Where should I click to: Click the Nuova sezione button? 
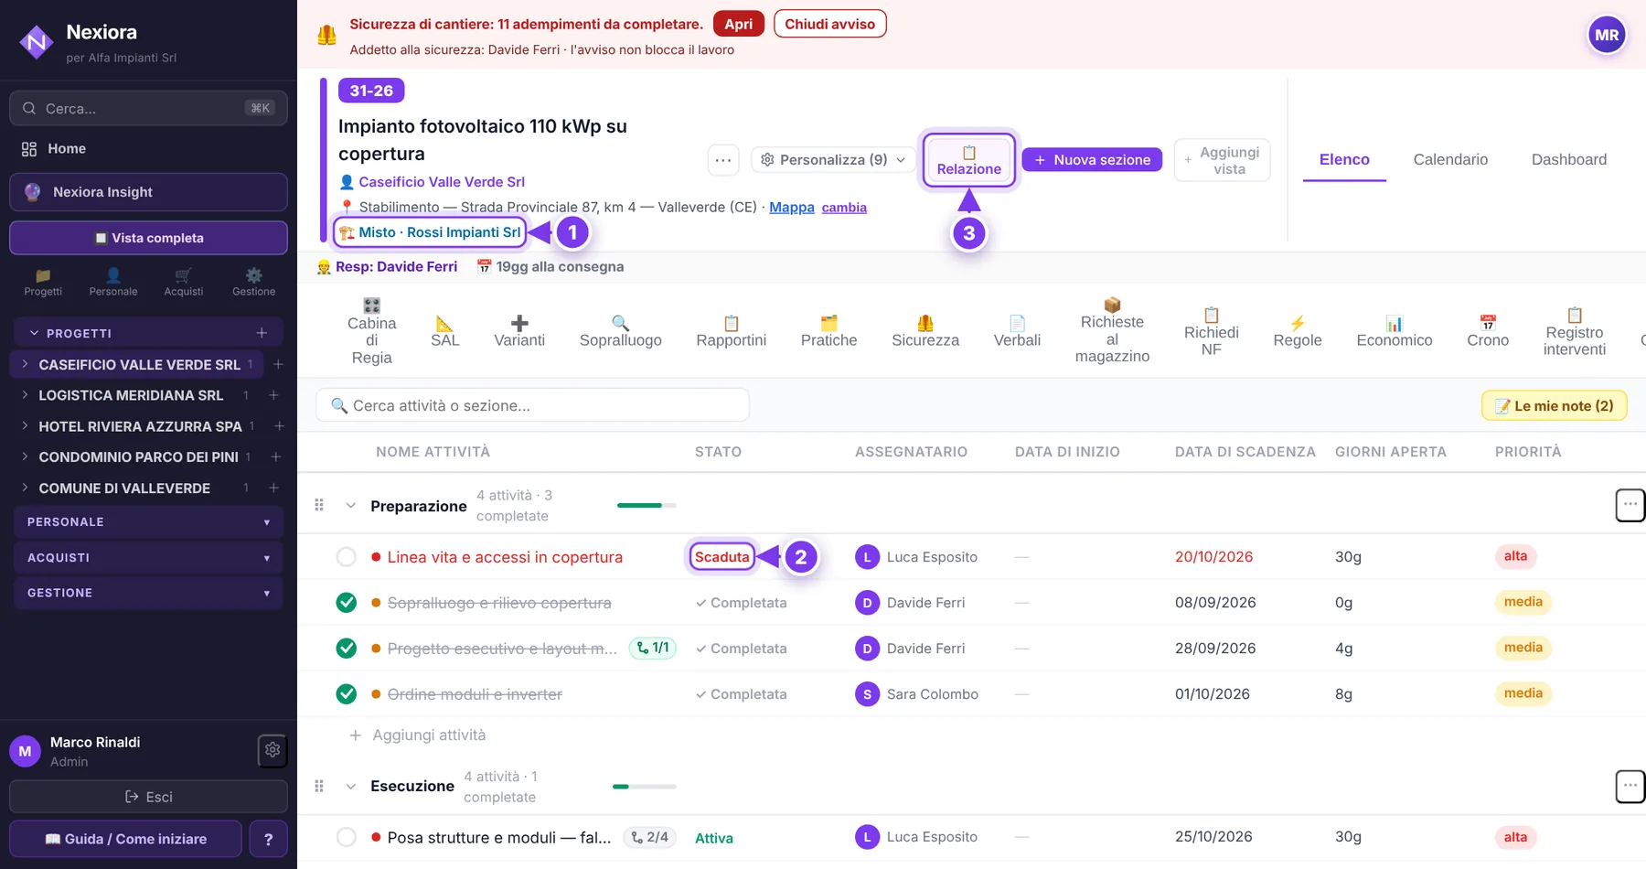pyautogui.click(x=1093, y=160)
